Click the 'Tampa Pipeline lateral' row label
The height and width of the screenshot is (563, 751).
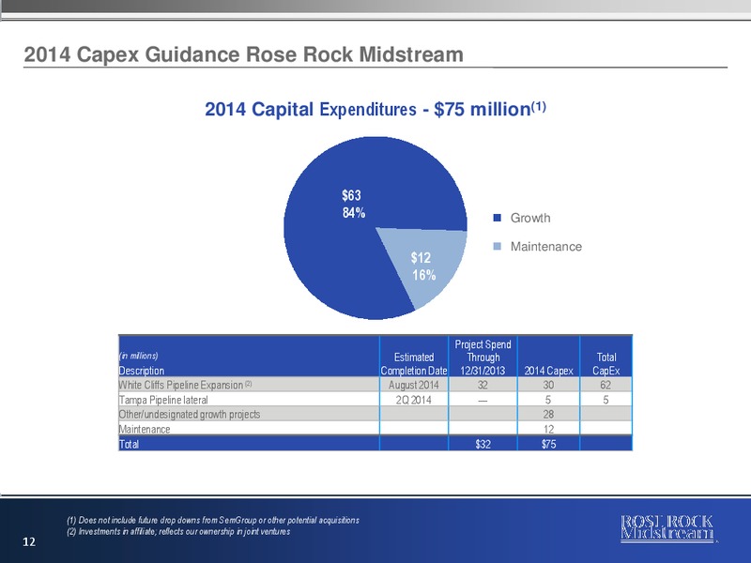[163, 400]
